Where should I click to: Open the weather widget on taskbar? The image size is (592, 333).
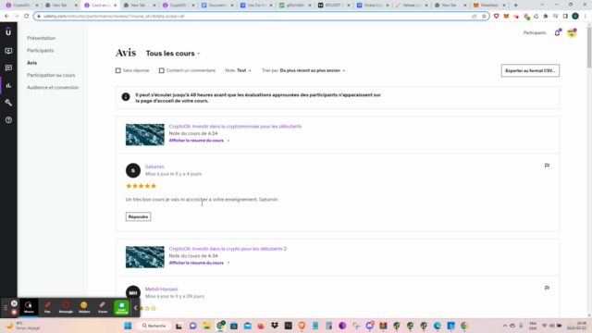coord(22,326)
